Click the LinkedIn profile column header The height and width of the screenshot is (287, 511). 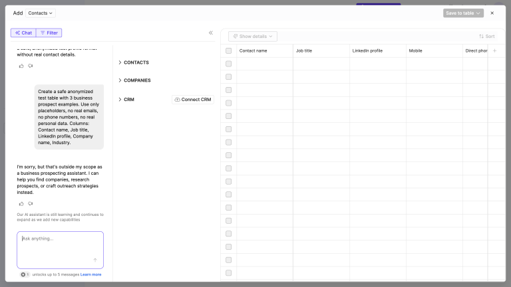[378, 50]
